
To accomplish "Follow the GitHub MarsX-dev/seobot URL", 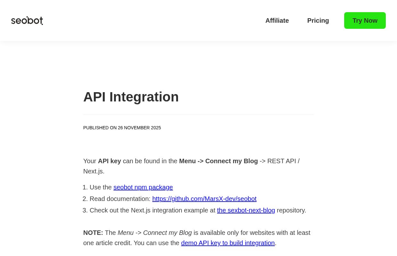I will [x=204, y=199].
